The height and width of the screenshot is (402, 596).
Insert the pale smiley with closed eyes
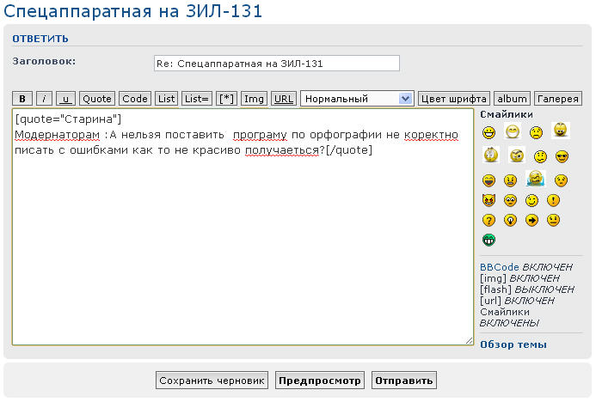(513, 131)
